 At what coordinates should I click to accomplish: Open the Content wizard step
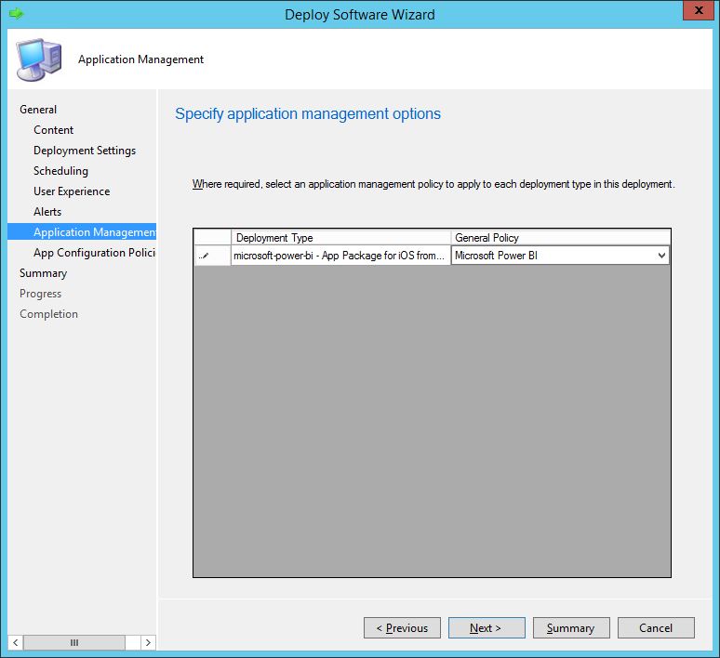click(x=53, y=130)
